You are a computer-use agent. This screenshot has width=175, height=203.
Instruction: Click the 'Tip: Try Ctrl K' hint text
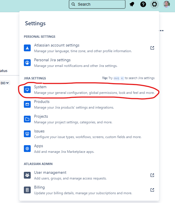click(x=128, y=78)
